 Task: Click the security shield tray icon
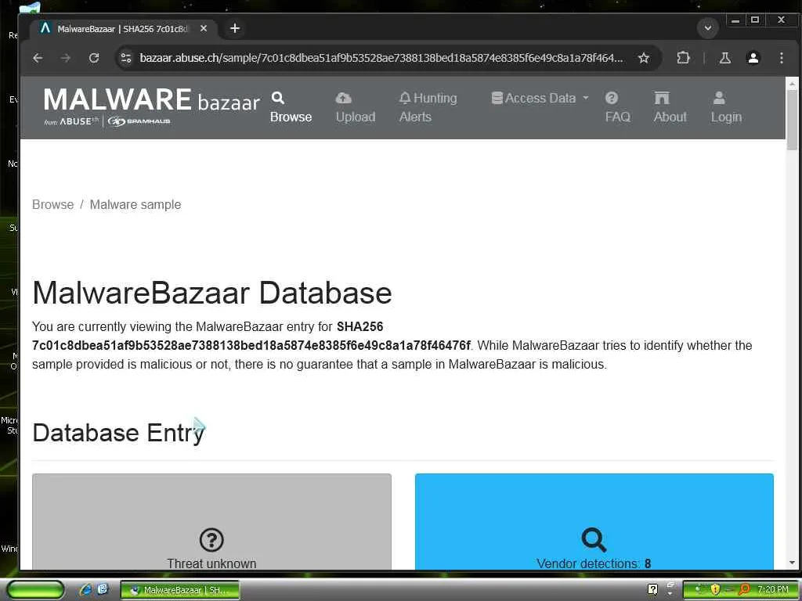[715, 590]
